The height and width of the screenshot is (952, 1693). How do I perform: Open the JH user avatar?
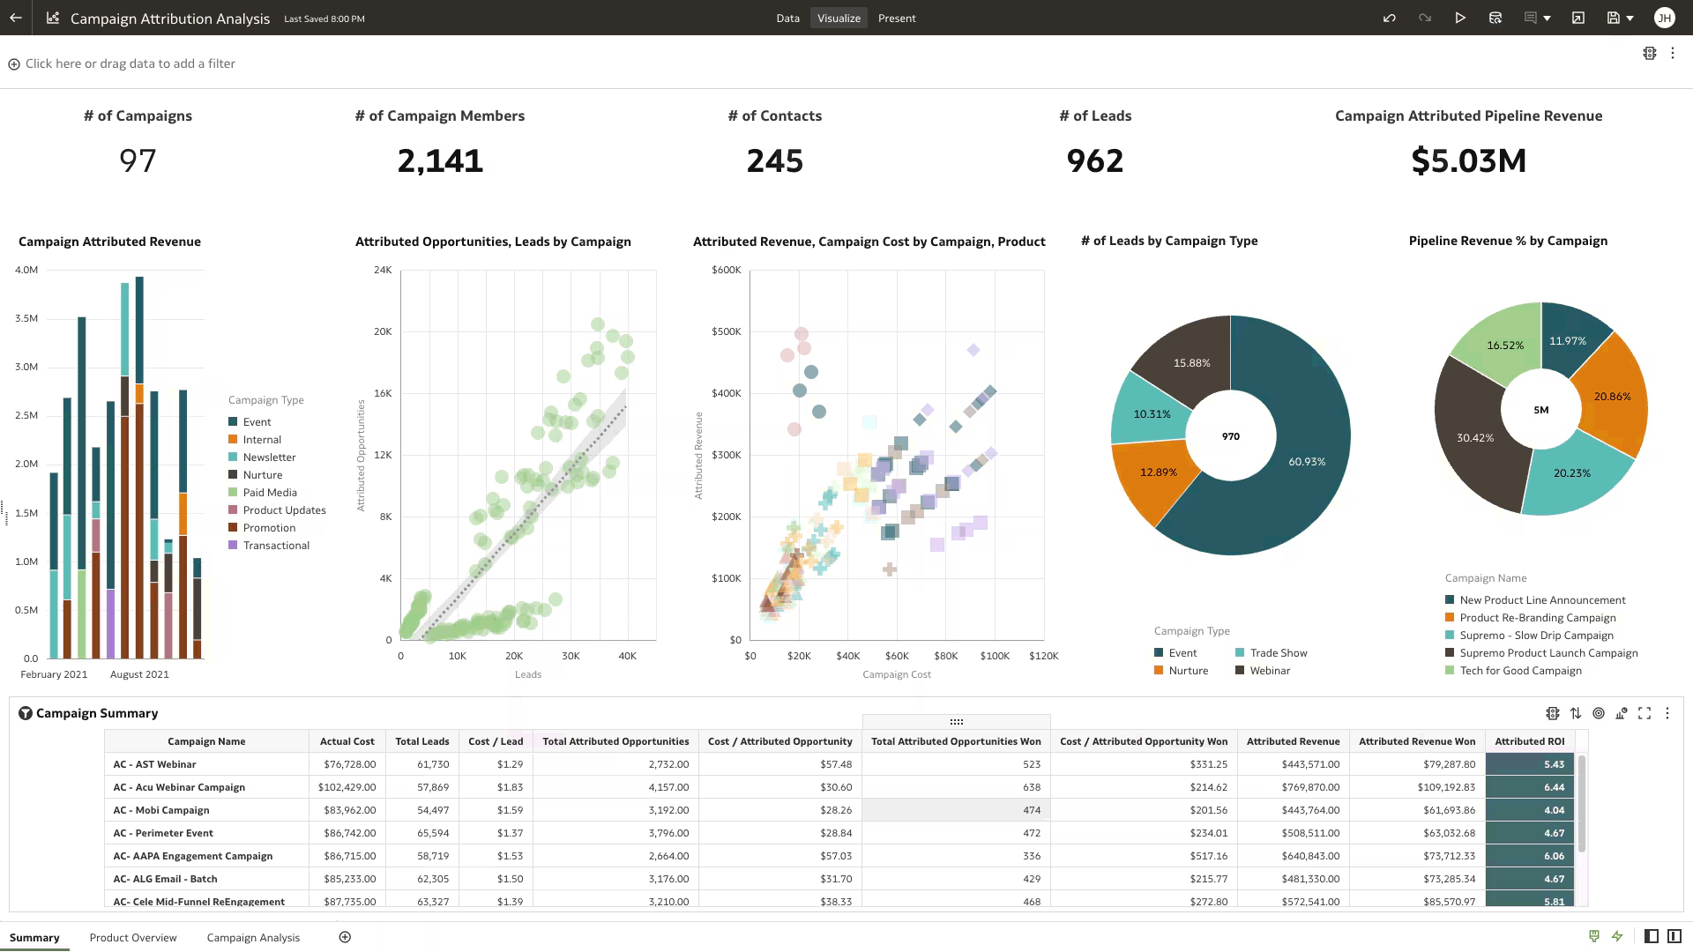tap(1665, 18)
